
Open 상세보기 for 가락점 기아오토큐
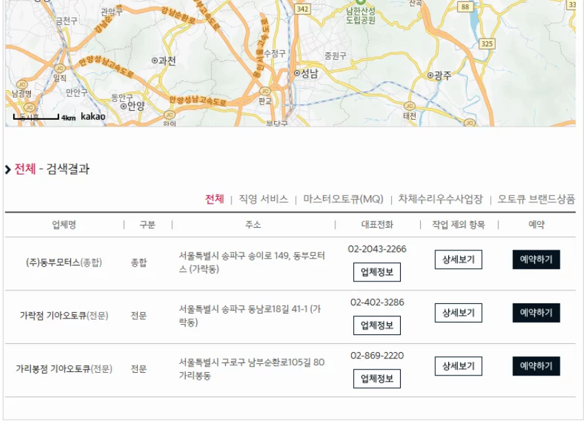tap(459, 312)
